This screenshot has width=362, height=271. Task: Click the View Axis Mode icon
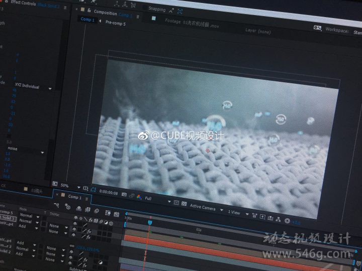(133, 5)
